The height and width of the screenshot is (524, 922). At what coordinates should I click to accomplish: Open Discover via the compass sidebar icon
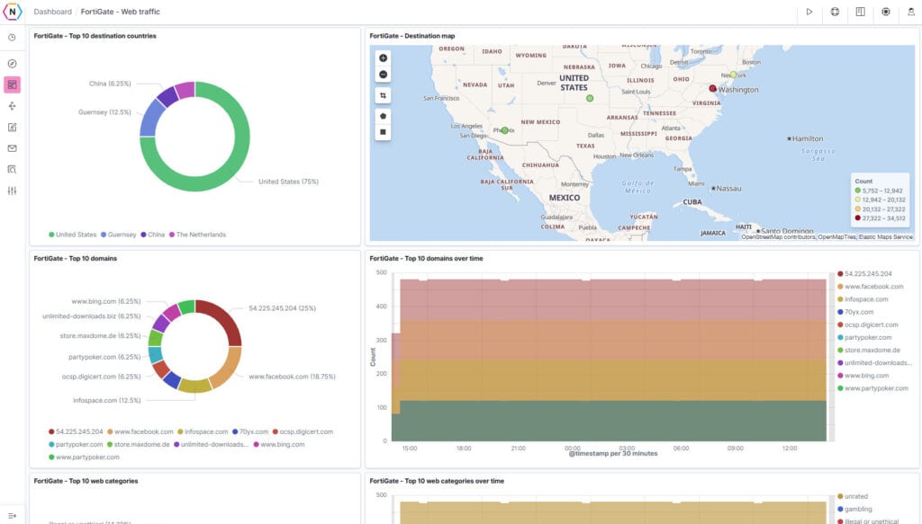(x=12, y=64)
